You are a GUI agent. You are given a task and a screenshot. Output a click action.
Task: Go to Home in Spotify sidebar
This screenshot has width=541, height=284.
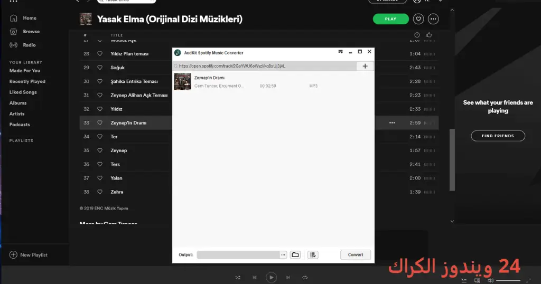click(30, 18)
